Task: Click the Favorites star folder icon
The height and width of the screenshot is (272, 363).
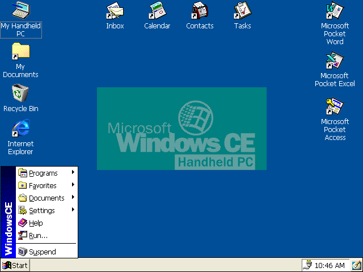Action: [23, 185]
